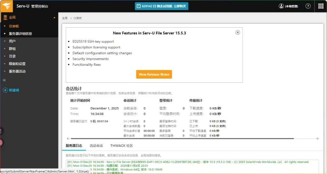This screenshot has width=327, height=174.
Task: Click the 登录统计 column header
Action: [x=166, y=101]
